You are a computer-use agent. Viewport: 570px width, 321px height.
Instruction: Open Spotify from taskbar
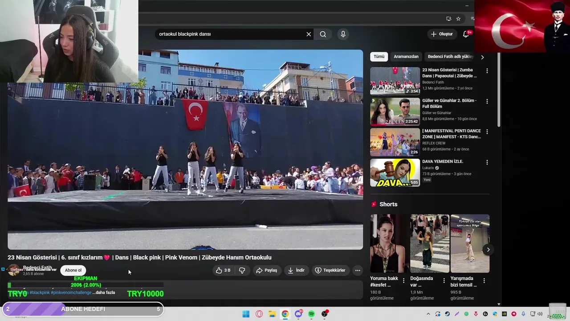(311, 314)
